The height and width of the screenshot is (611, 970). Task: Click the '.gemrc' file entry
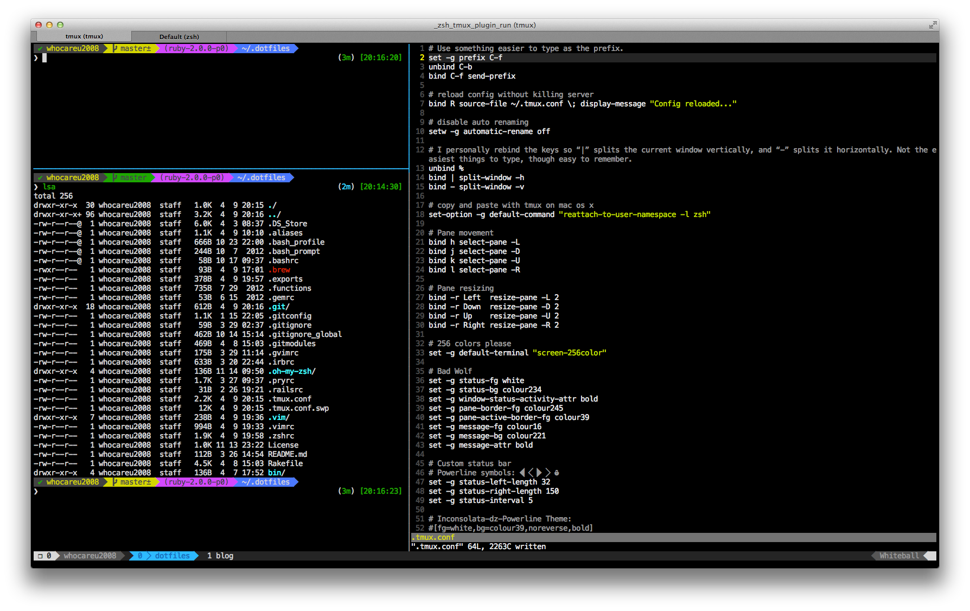point(281,297)
